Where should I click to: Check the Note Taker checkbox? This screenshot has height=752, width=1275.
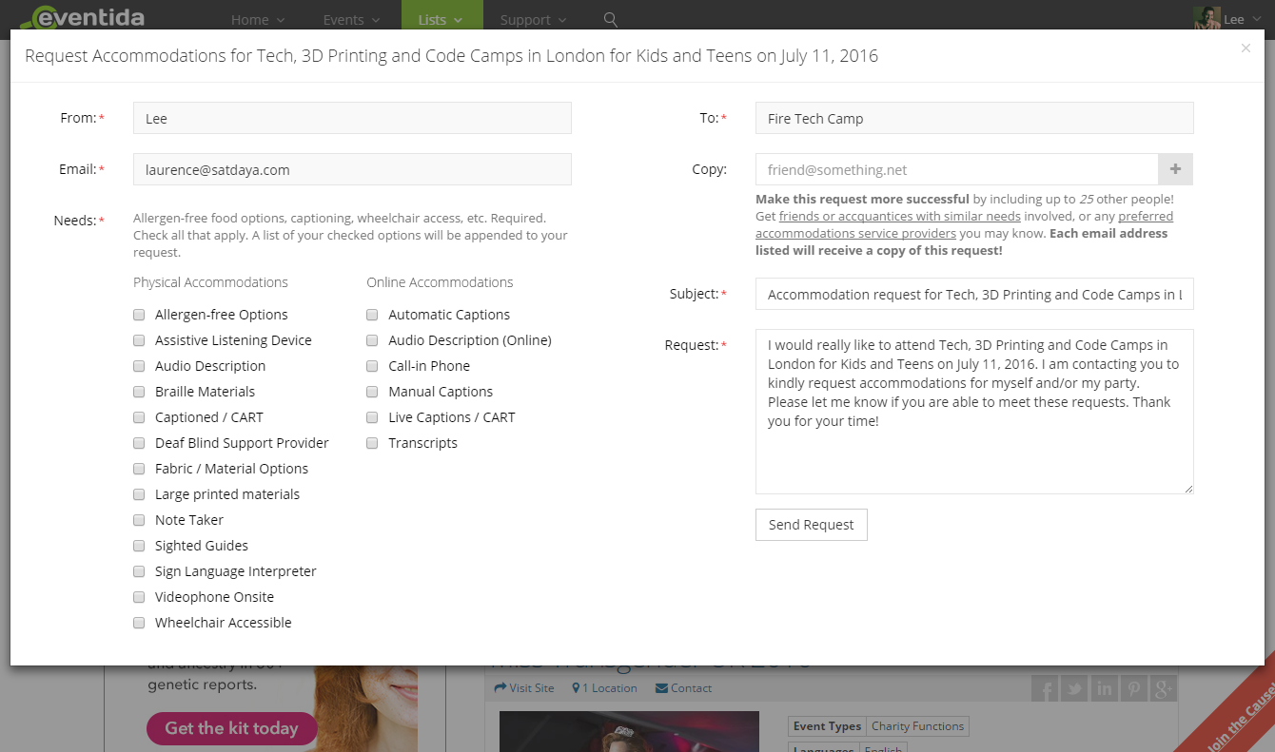click(x=139, y=520)
